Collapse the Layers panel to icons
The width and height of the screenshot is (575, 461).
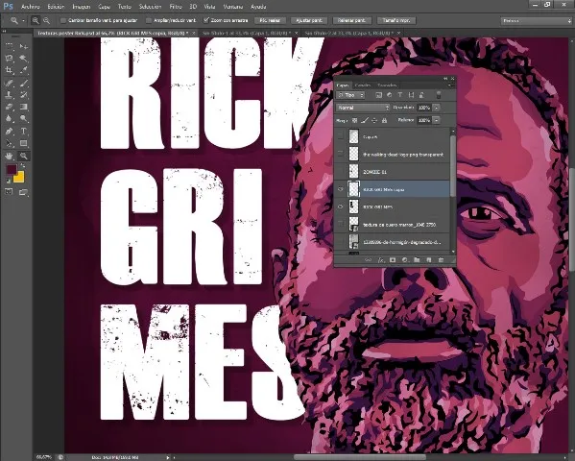click(x=446, y=79)
